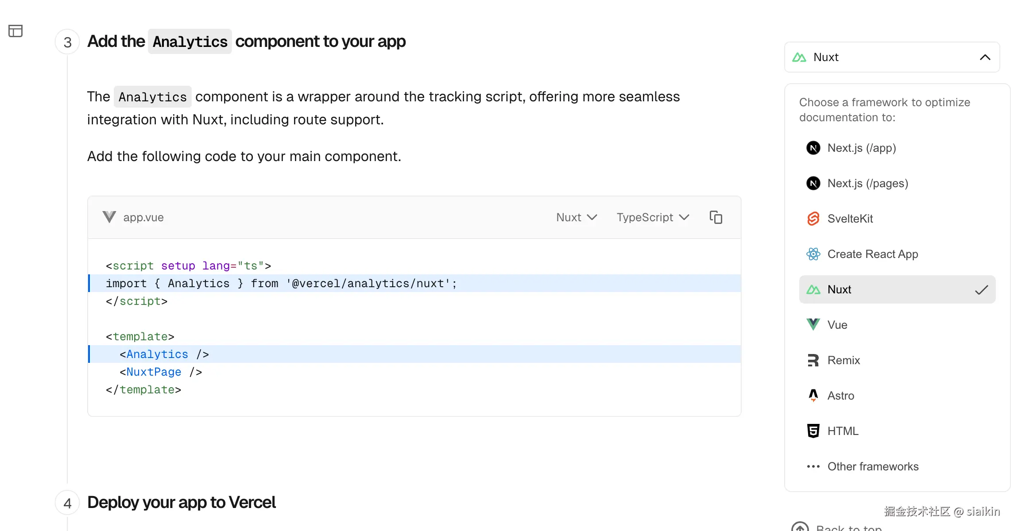Choose Next.js (/pages) from framework list

(x=867, y=183)
